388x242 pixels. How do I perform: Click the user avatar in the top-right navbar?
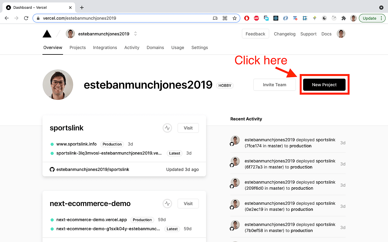click(341, 34)
